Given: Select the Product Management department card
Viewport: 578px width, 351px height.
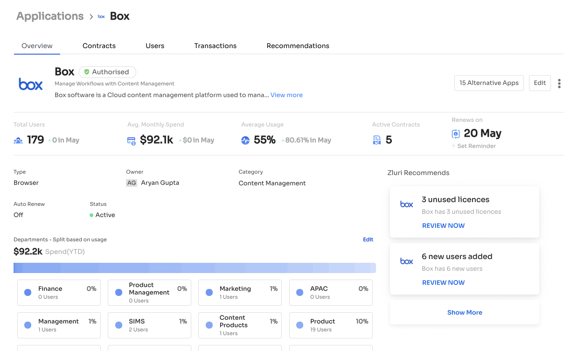Looking at the screenshot, I should coord(149,292).
